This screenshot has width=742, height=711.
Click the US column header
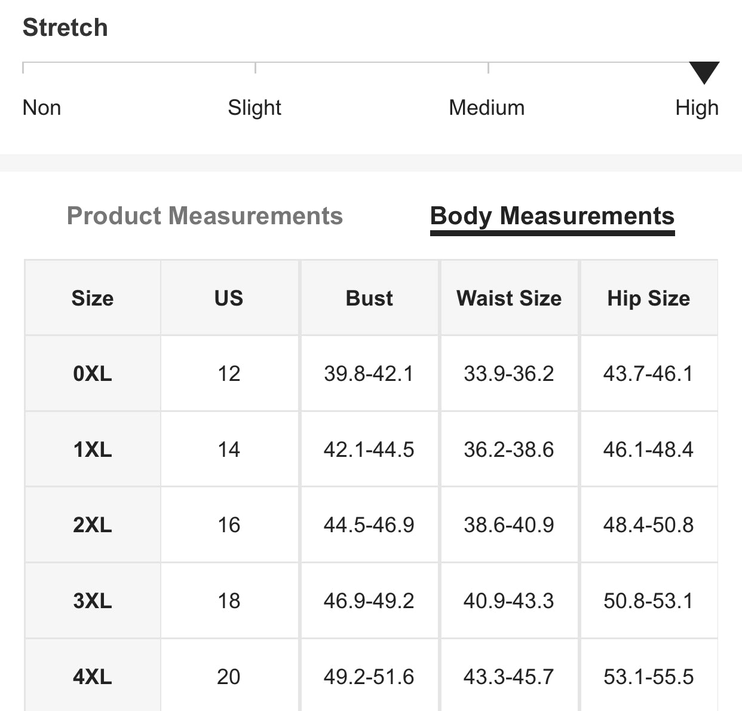[229, 298]
